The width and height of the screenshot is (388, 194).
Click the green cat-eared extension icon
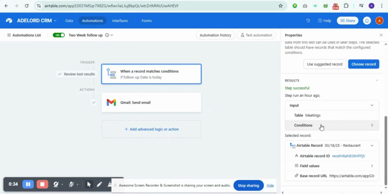coord(326,6)
